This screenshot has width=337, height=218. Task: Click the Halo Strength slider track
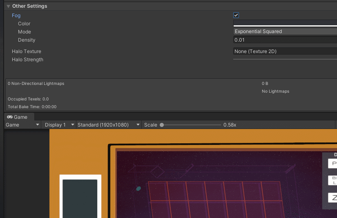[285, 59]
